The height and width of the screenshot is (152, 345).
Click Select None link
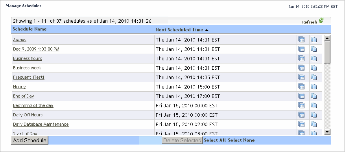(241, 140)
